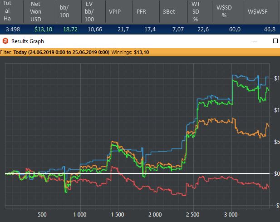Click the $0 value axis label
280x222 pixels.
pos(277,173)
